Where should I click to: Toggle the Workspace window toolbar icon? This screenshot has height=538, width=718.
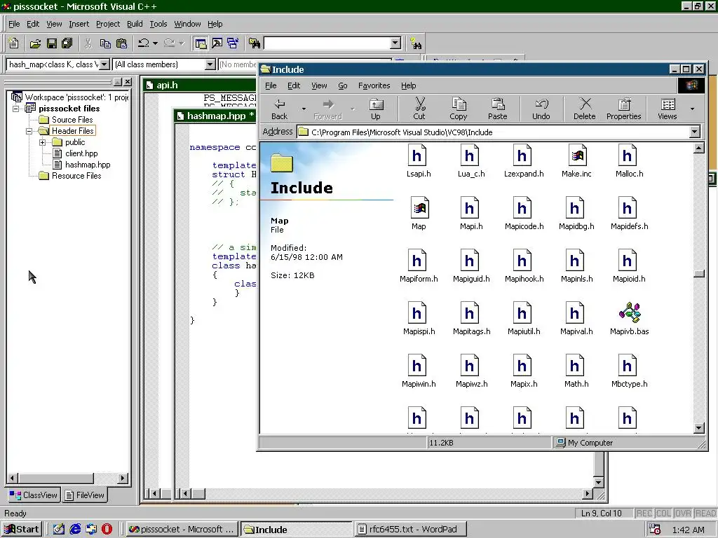[x=201, y=43]
